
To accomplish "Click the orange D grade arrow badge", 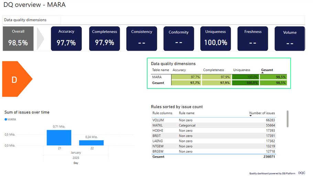I will coord(15,79).
